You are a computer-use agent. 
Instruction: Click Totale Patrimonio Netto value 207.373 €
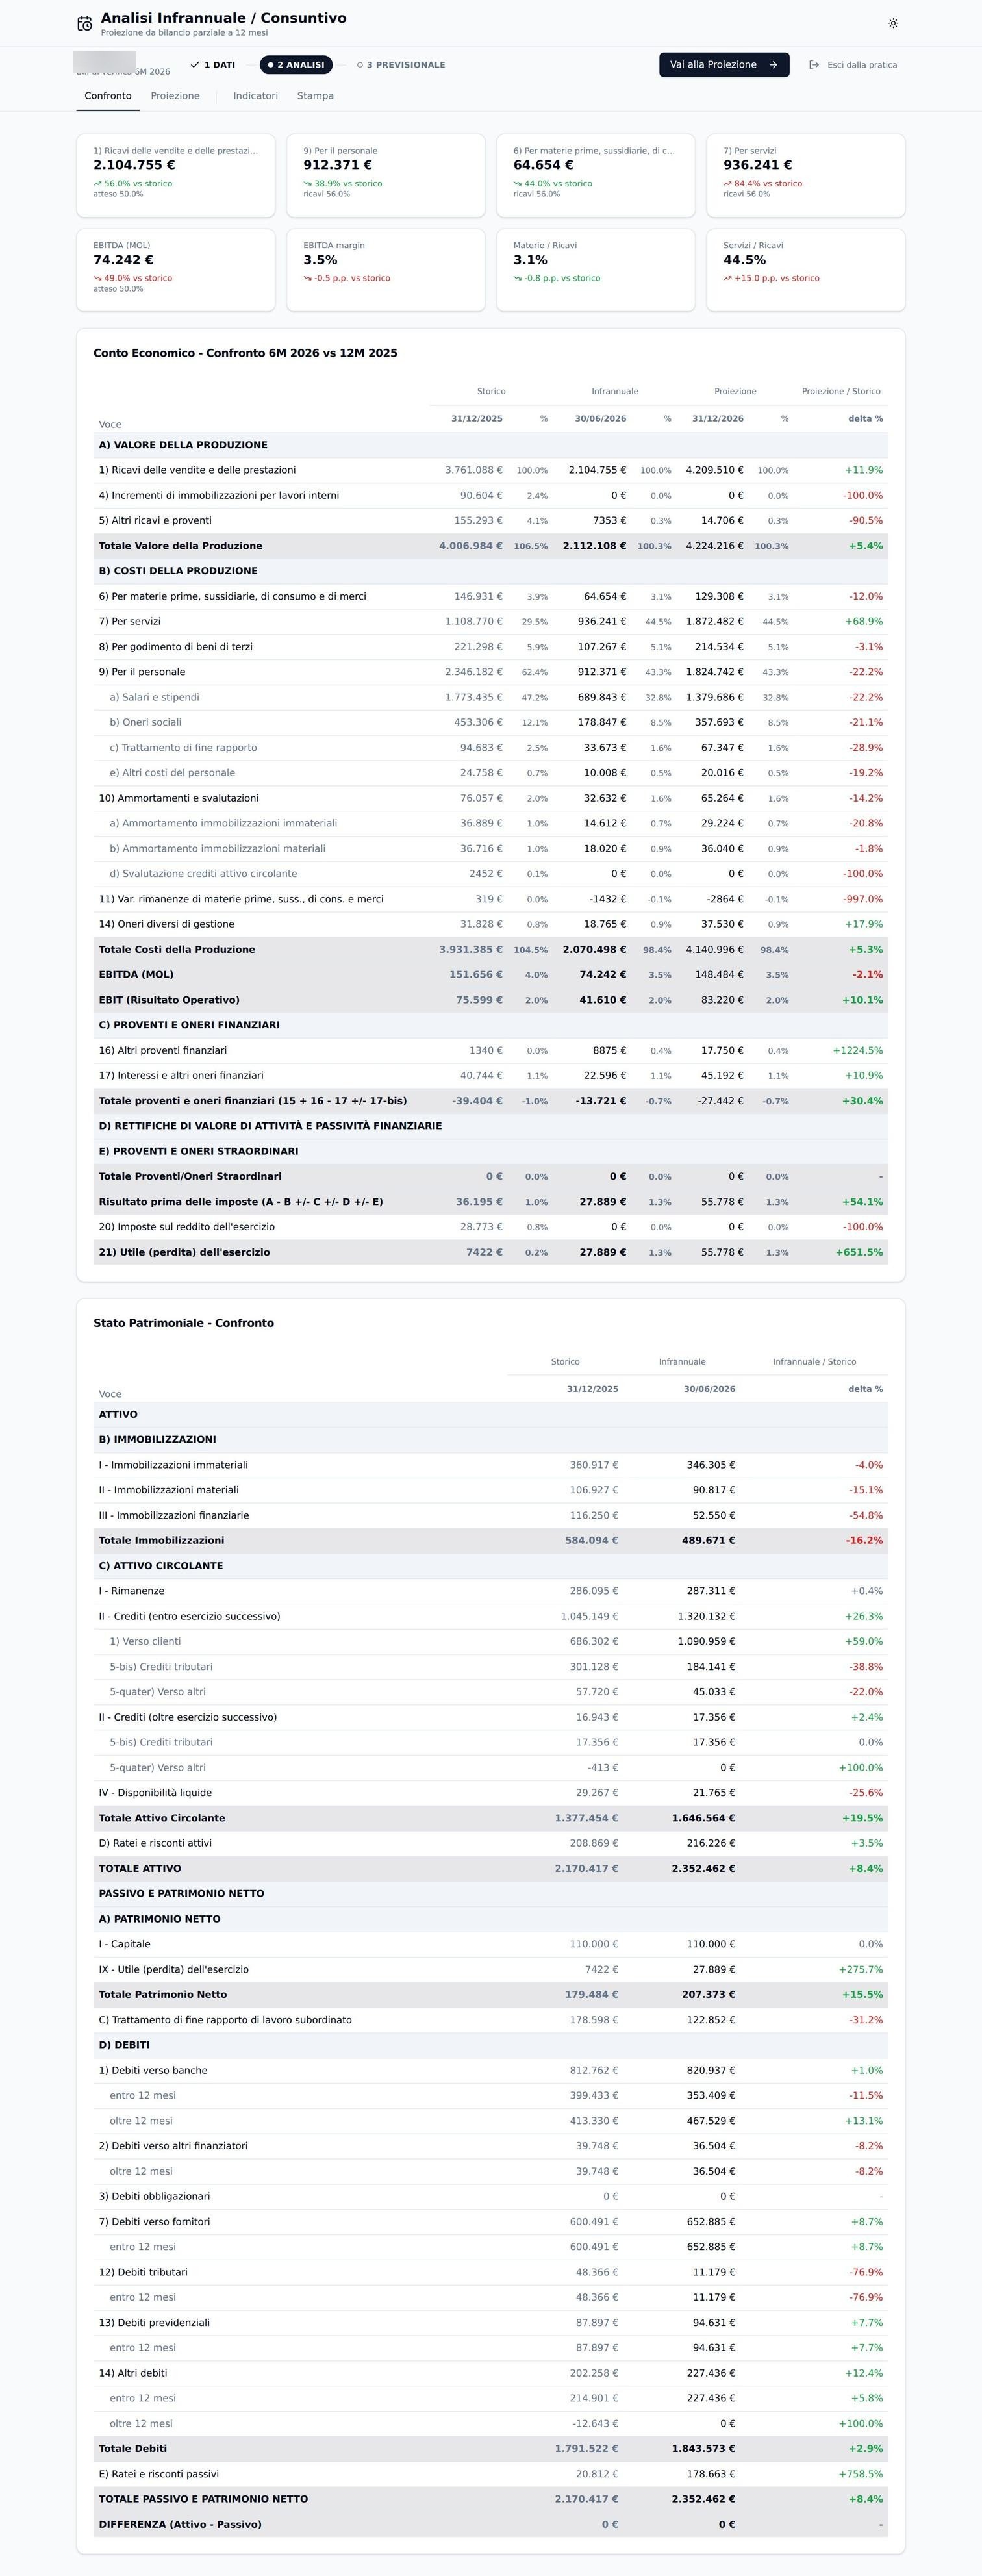click(x=708, y=1995)
